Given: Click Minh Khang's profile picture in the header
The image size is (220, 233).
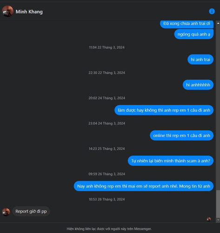Looking at the screenshot, I should [7, 11].
